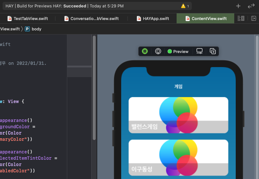Click the code review arrows icon
The width and height of the screenshot is (259, 179).
coord(251,6)
